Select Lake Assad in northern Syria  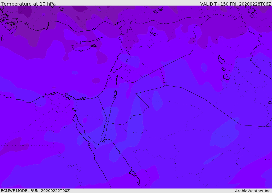tap(153, 32)
